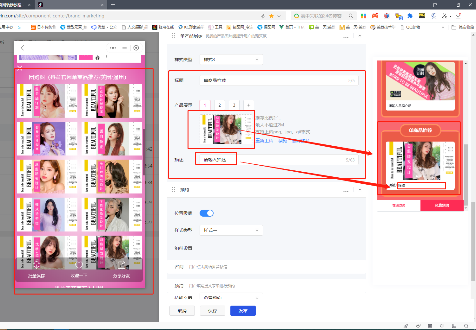Click the uploaded product image thumbnail
The height and width of the screenshot is (330, 476).
click(226, 129)
